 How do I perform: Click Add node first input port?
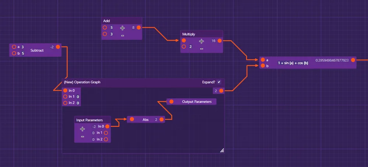click(x=105, y=28)
